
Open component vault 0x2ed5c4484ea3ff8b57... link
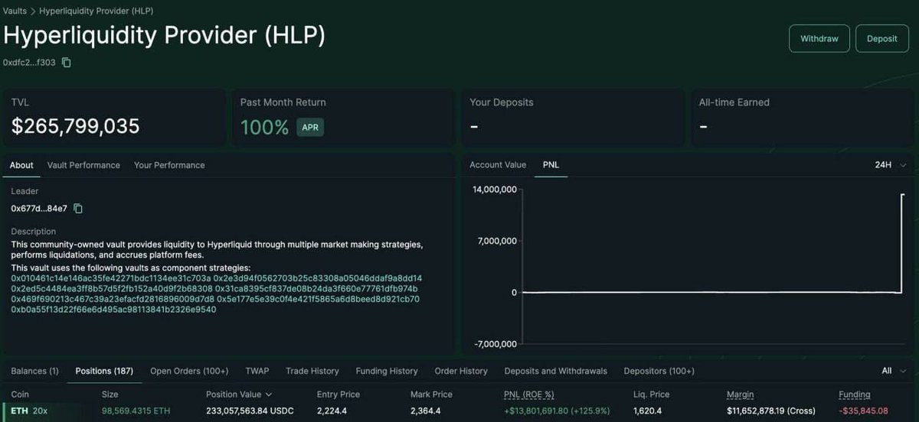(x=112, y=289)
